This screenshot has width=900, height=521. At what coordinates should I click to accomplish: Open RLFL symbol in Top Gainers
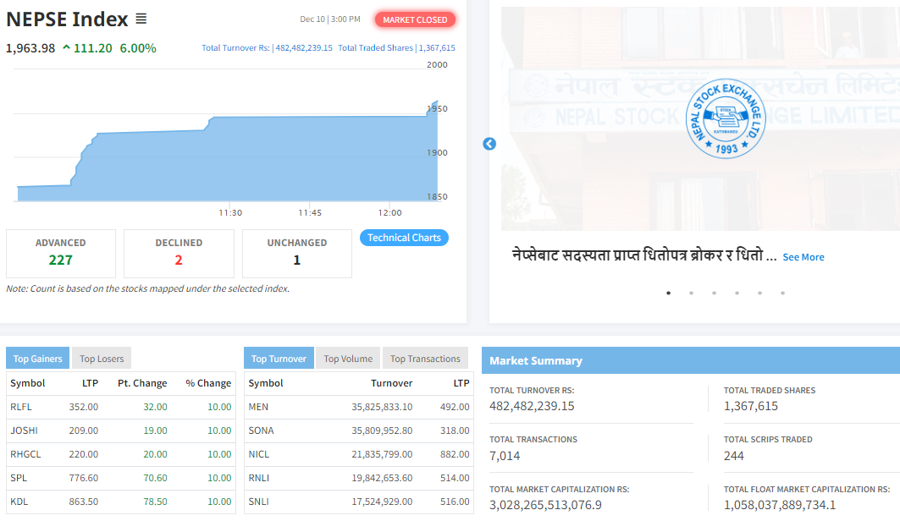(x=20, y=407)
